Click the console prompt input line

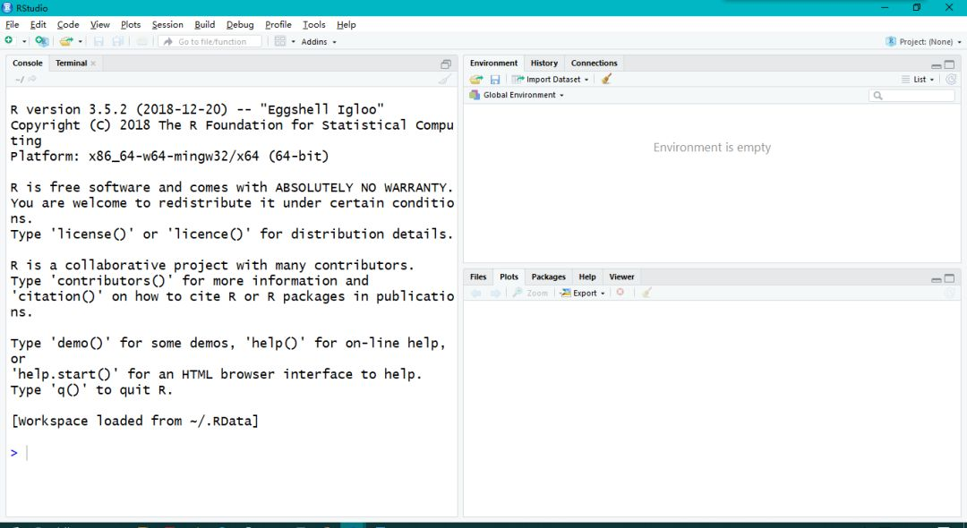(231, 453)
